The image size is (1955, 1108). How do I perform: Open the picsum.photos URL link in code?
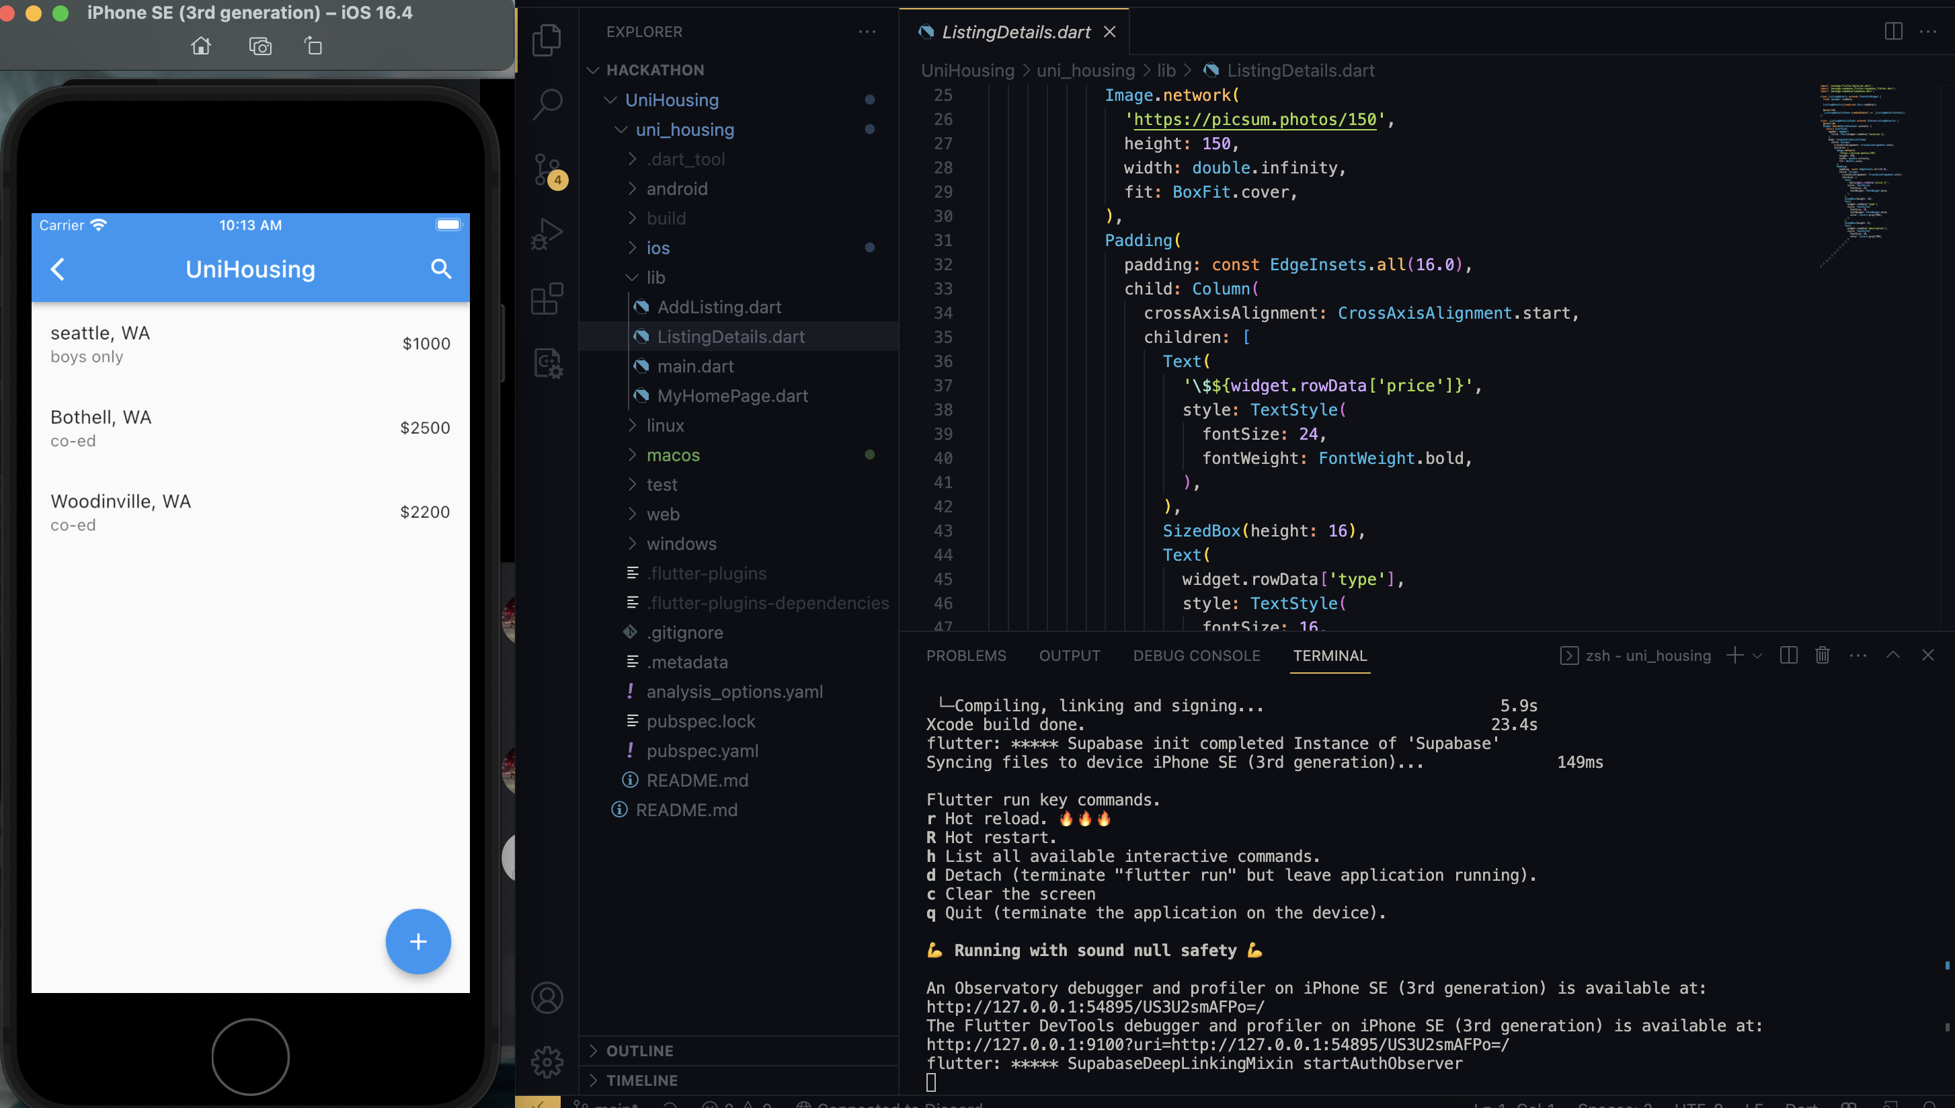coord(1254,120)
